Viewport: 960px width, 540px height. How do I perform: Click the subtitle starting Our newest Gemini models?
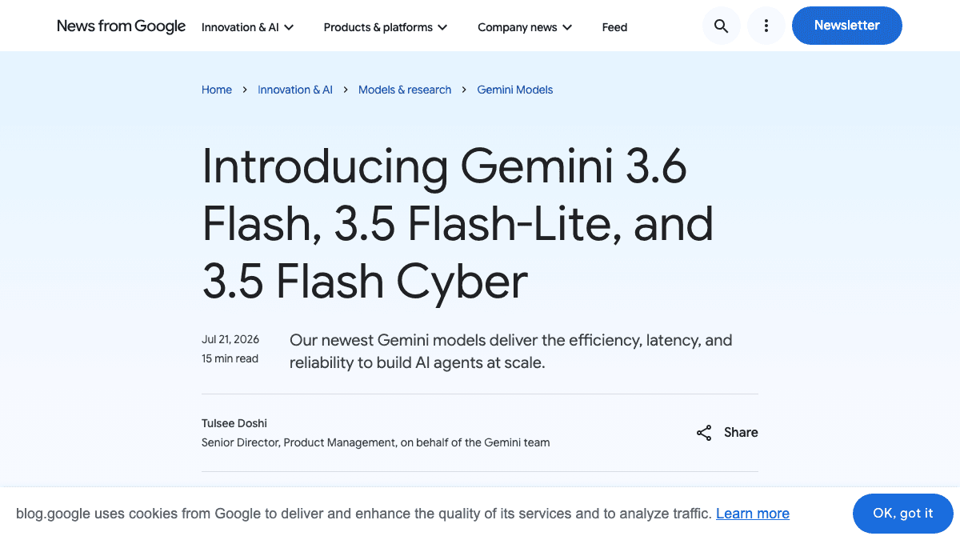point(510,351)
